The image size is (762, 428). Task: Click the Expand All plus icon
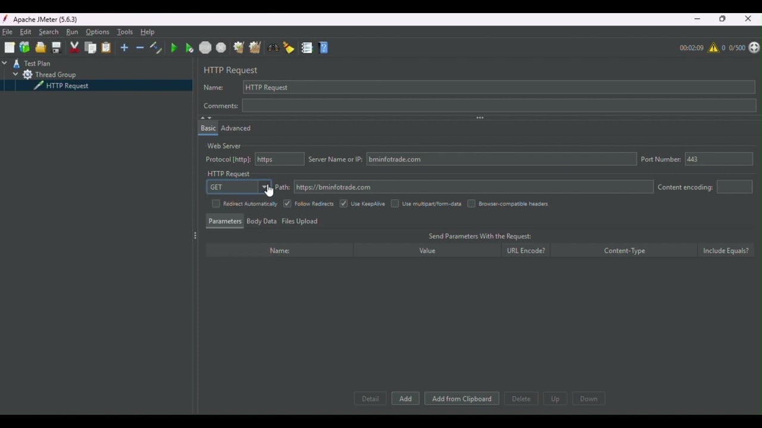point(124,48)
